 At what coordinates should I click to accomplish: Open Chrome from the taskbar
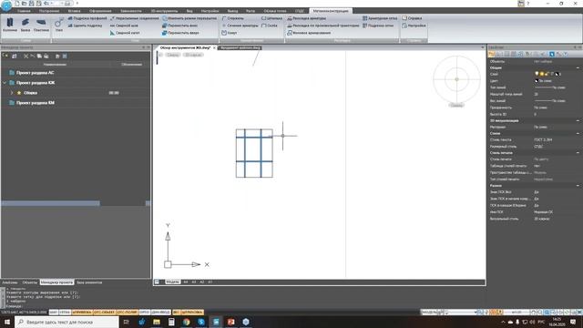pos(186,322)
